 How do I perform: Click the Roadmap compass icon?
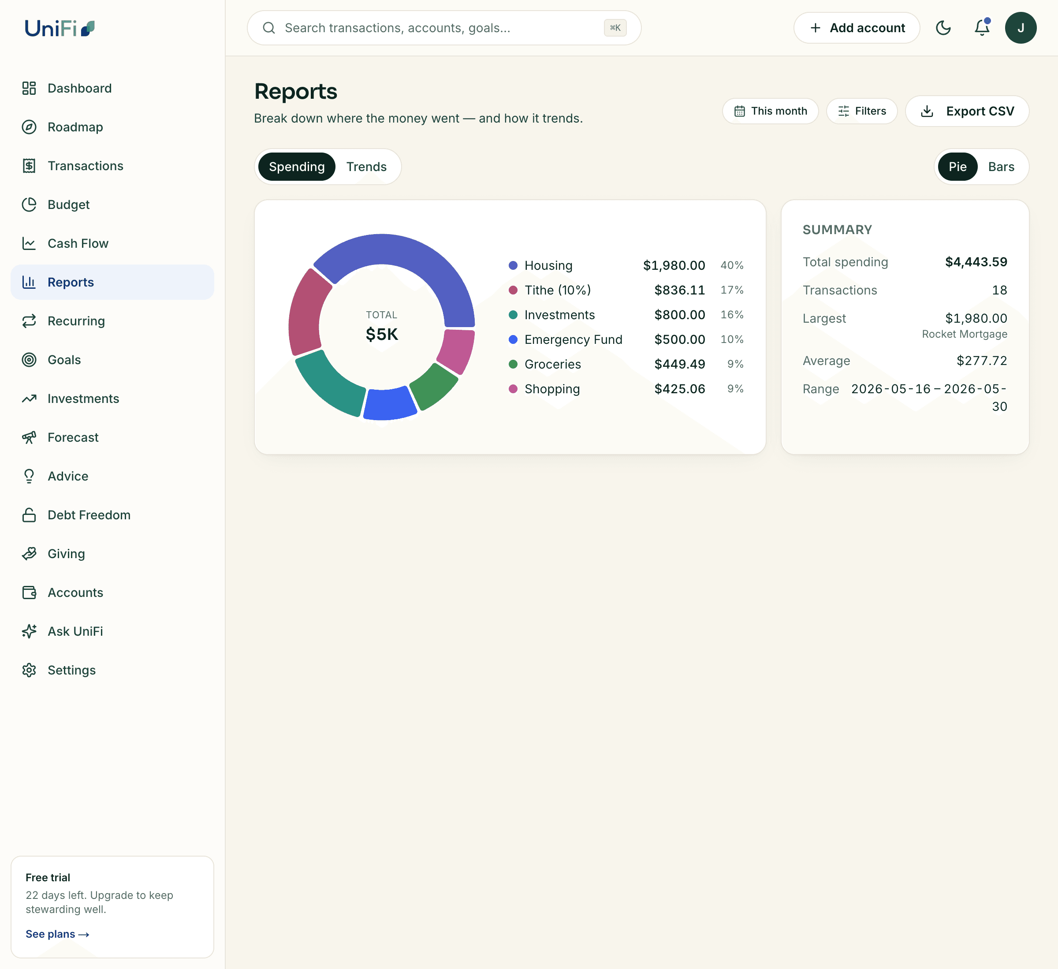[29, 127]
